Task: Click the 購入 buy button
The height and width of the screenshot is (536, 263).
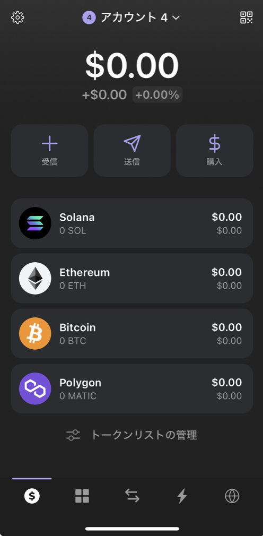Action: pos(215,150)
